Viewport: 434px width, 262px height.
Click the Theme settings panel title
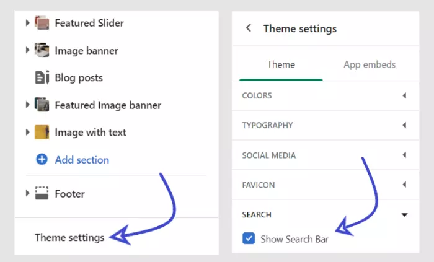(x=300, y=28)
